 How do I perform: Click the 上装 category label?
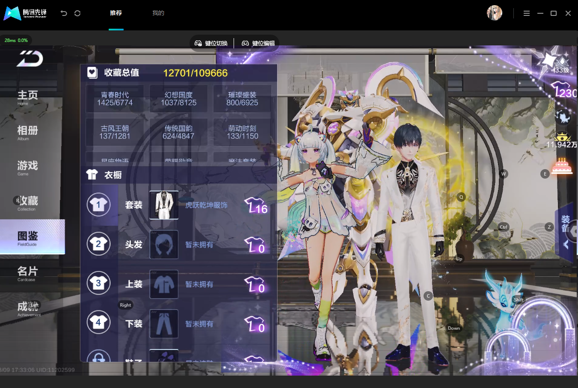click(133, 284)
